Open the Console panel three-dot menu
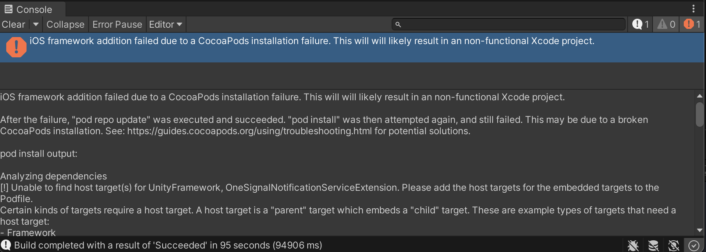This screenshot has height=252, width=706. [x=693, y=9]
